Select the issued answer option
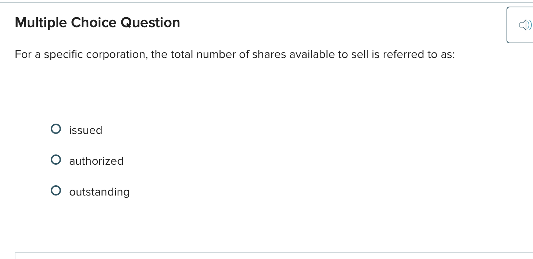This screenshot has height=259, width=533. coord(56,129)
